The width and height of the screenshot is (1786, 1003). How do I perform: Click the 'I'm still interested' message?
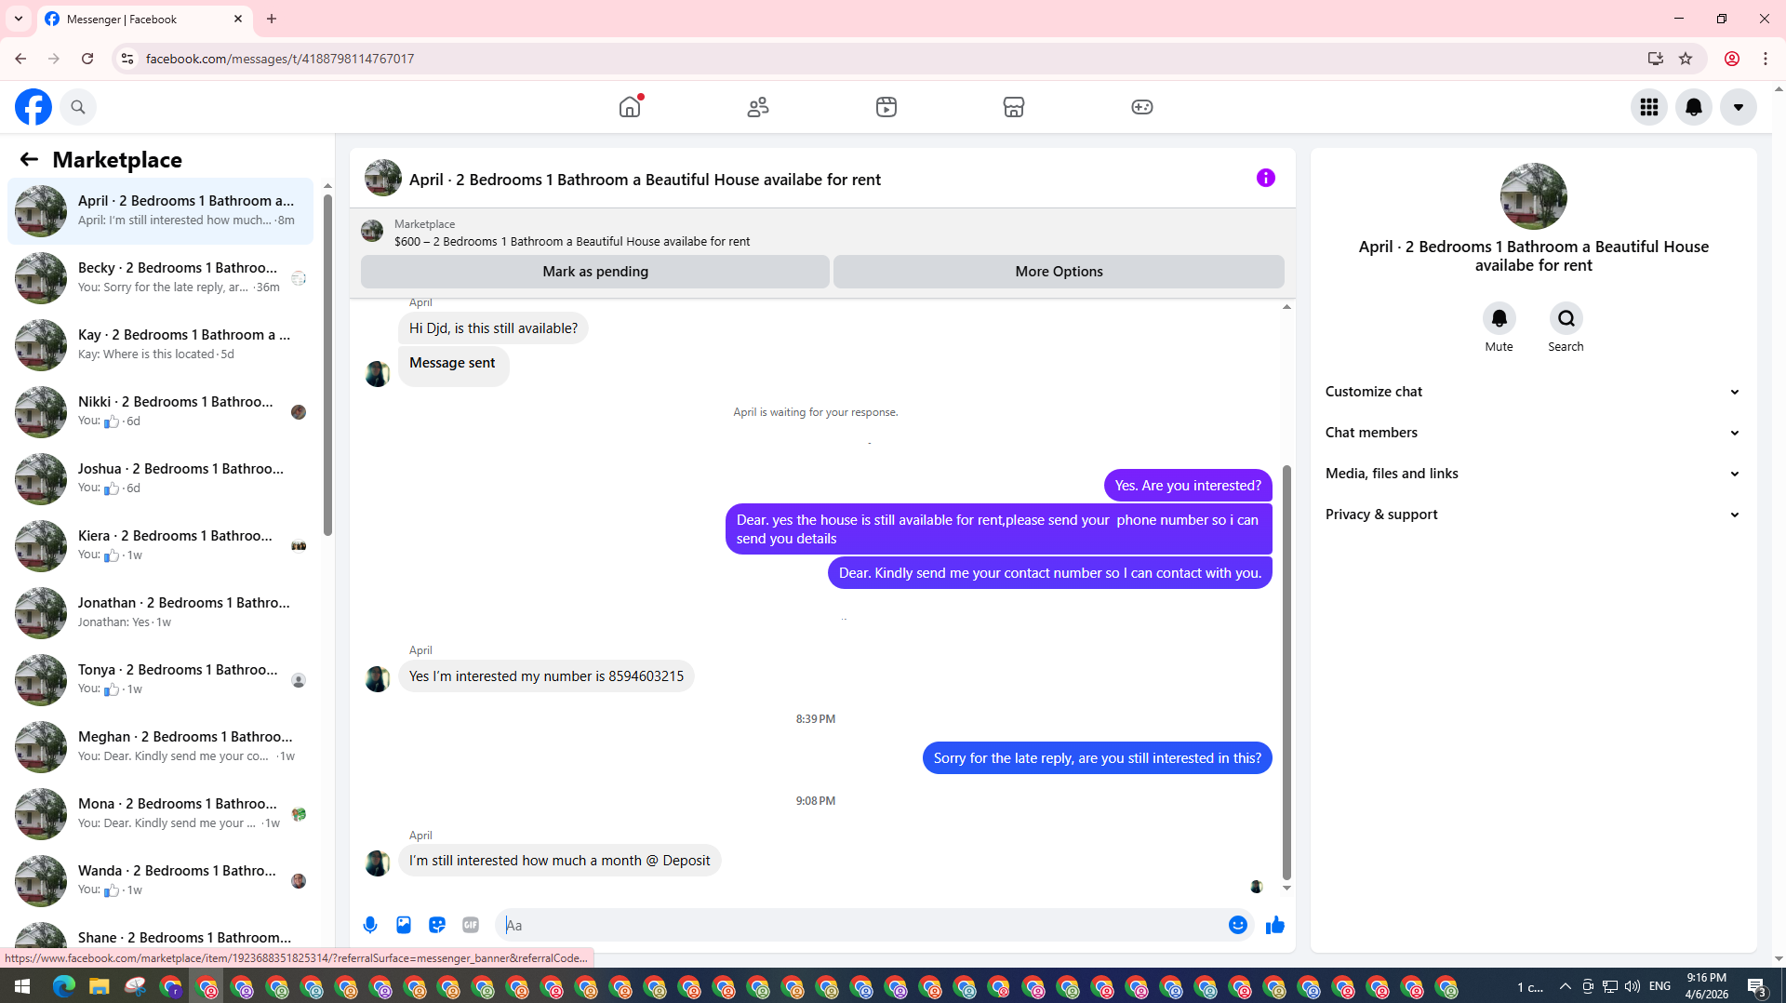[559, 861]
